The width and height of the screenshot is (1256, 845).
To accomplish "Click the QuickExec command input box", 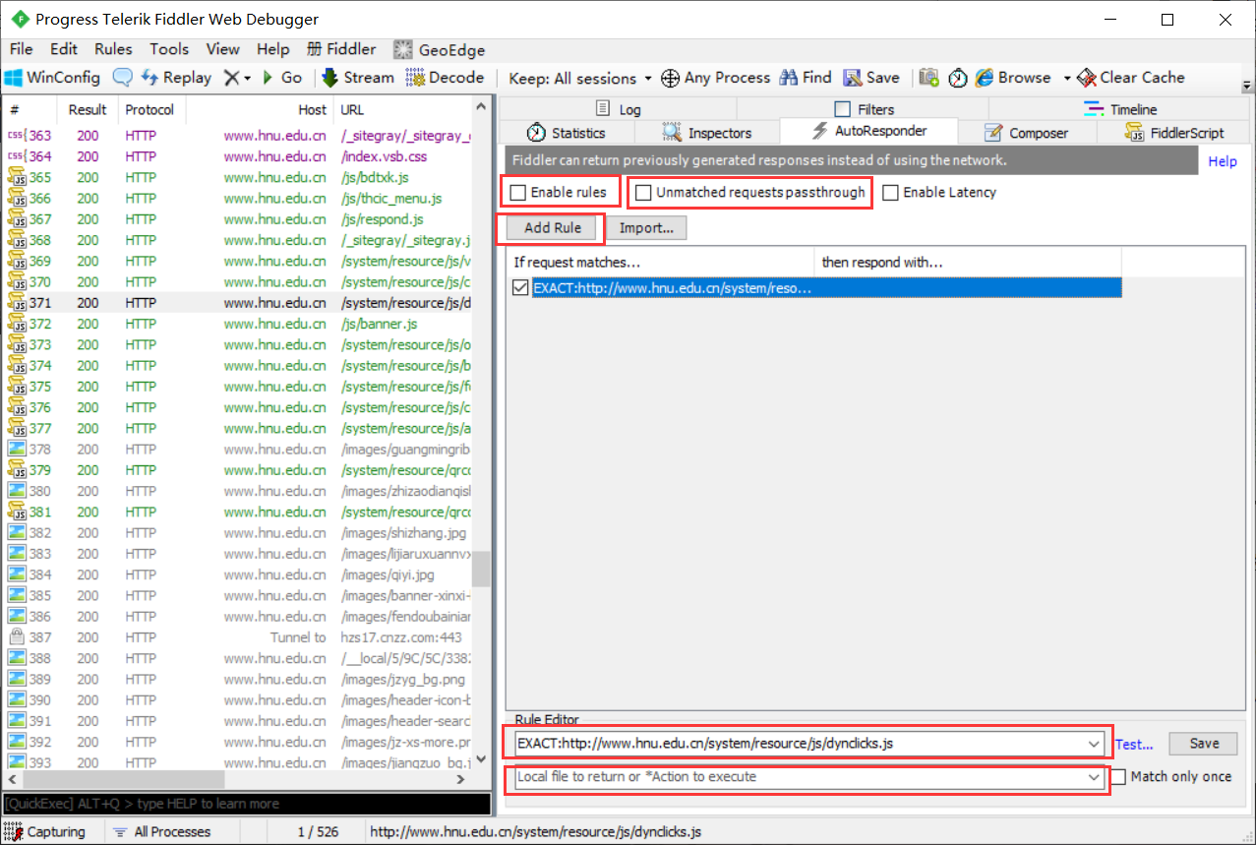I will [x=246, y=804].
